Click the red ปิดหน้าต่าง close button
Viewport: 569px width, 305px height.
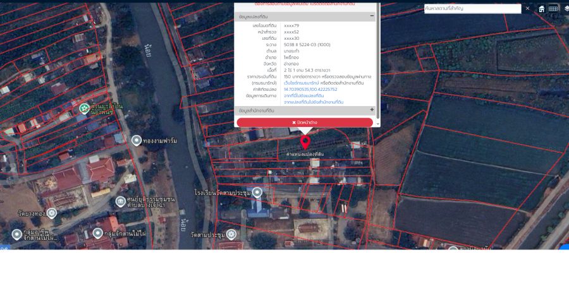click(x=305, y=123)
